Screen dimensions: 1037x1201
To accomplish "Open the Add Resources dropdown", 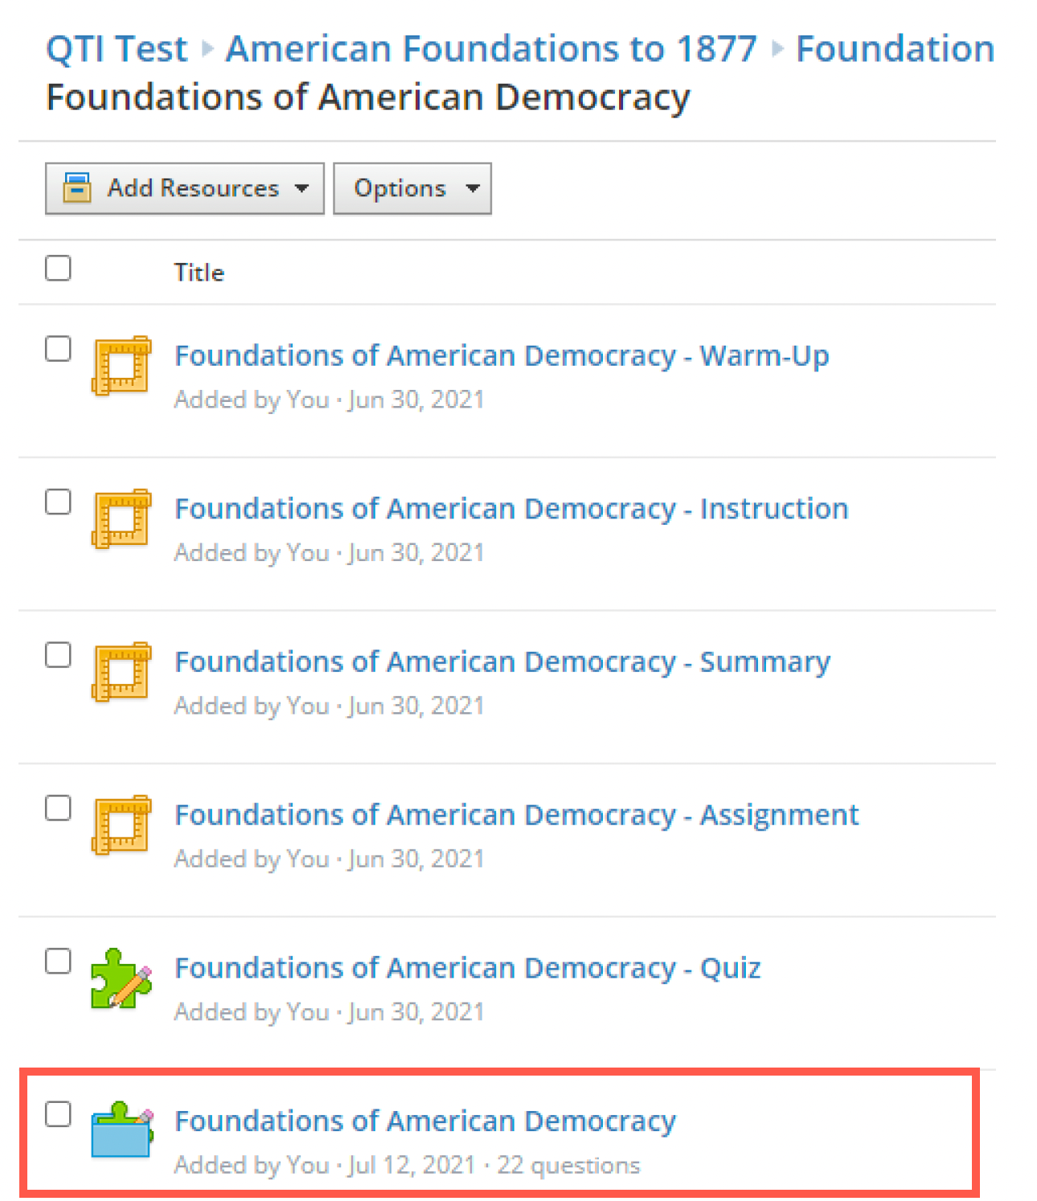I will pos(185,188).
